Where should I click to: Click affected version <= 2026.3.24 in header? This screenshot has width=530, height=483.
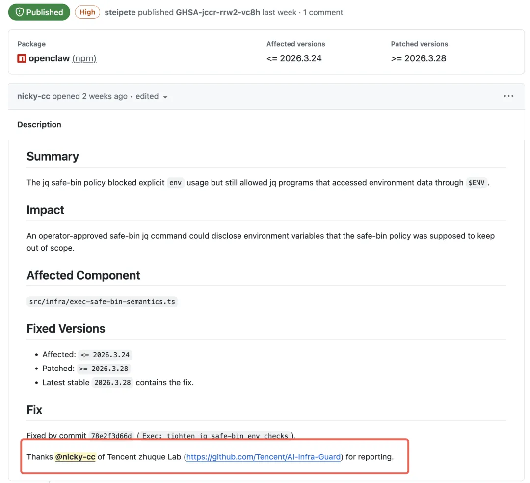294,58
